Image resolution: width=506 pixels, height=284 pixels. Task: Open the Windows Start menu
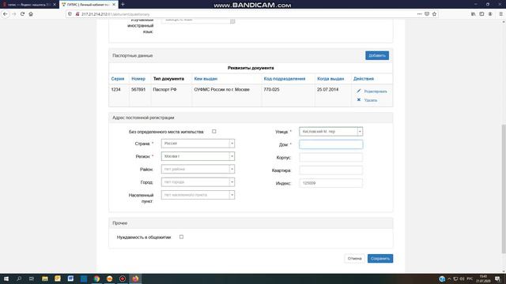[x=6, y=278]
